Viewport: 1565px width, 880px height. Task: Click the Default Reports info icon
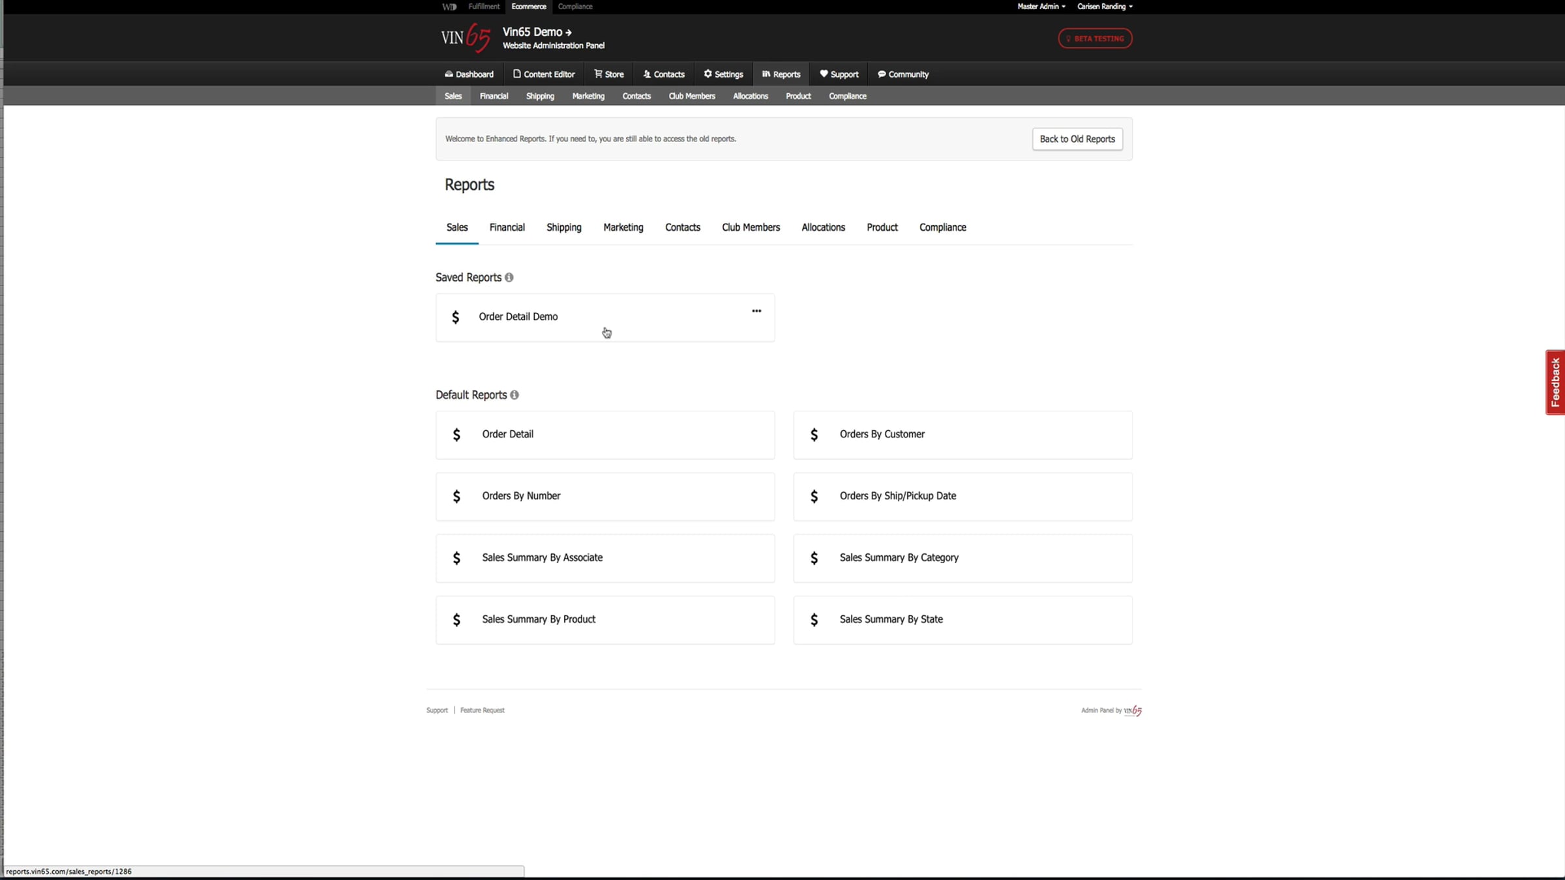point(514,395)
